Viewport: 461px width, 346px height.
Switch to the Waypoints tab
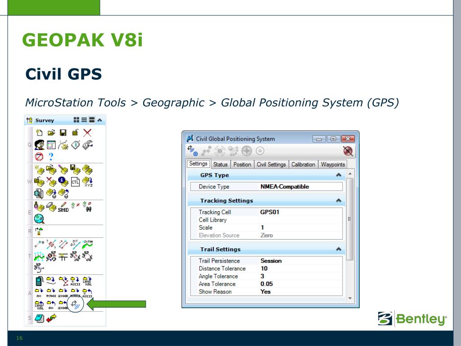[x=333, y=164]
